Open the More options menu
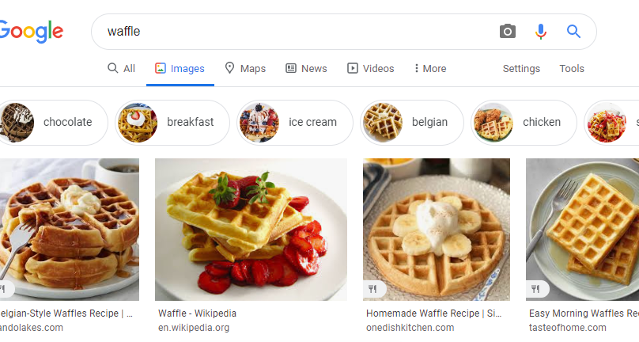The width and height of the screenshot is (639, 342). pyautogui.click(x=430, y=69)
